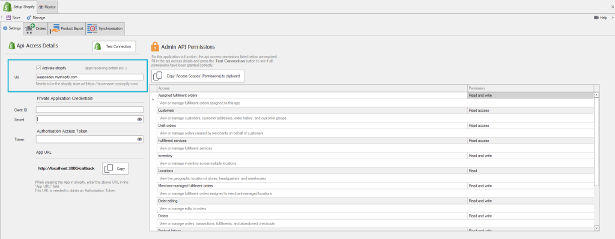
Task: Click the Client ID input field
Action: click(x=89, y=110)
